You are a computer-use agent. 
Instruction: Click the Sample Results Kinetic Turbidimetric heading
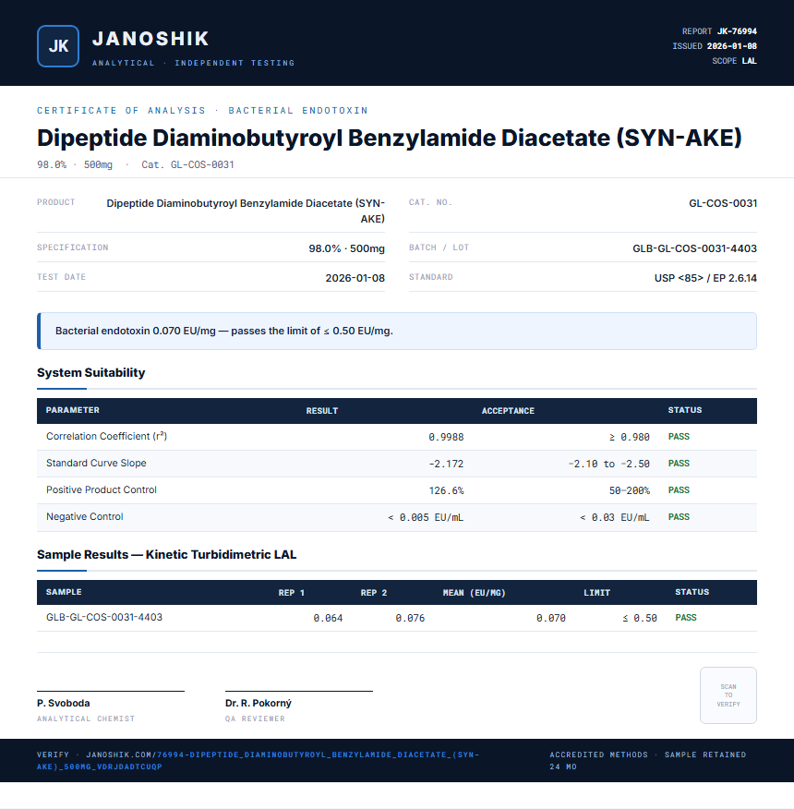point(166,555)
